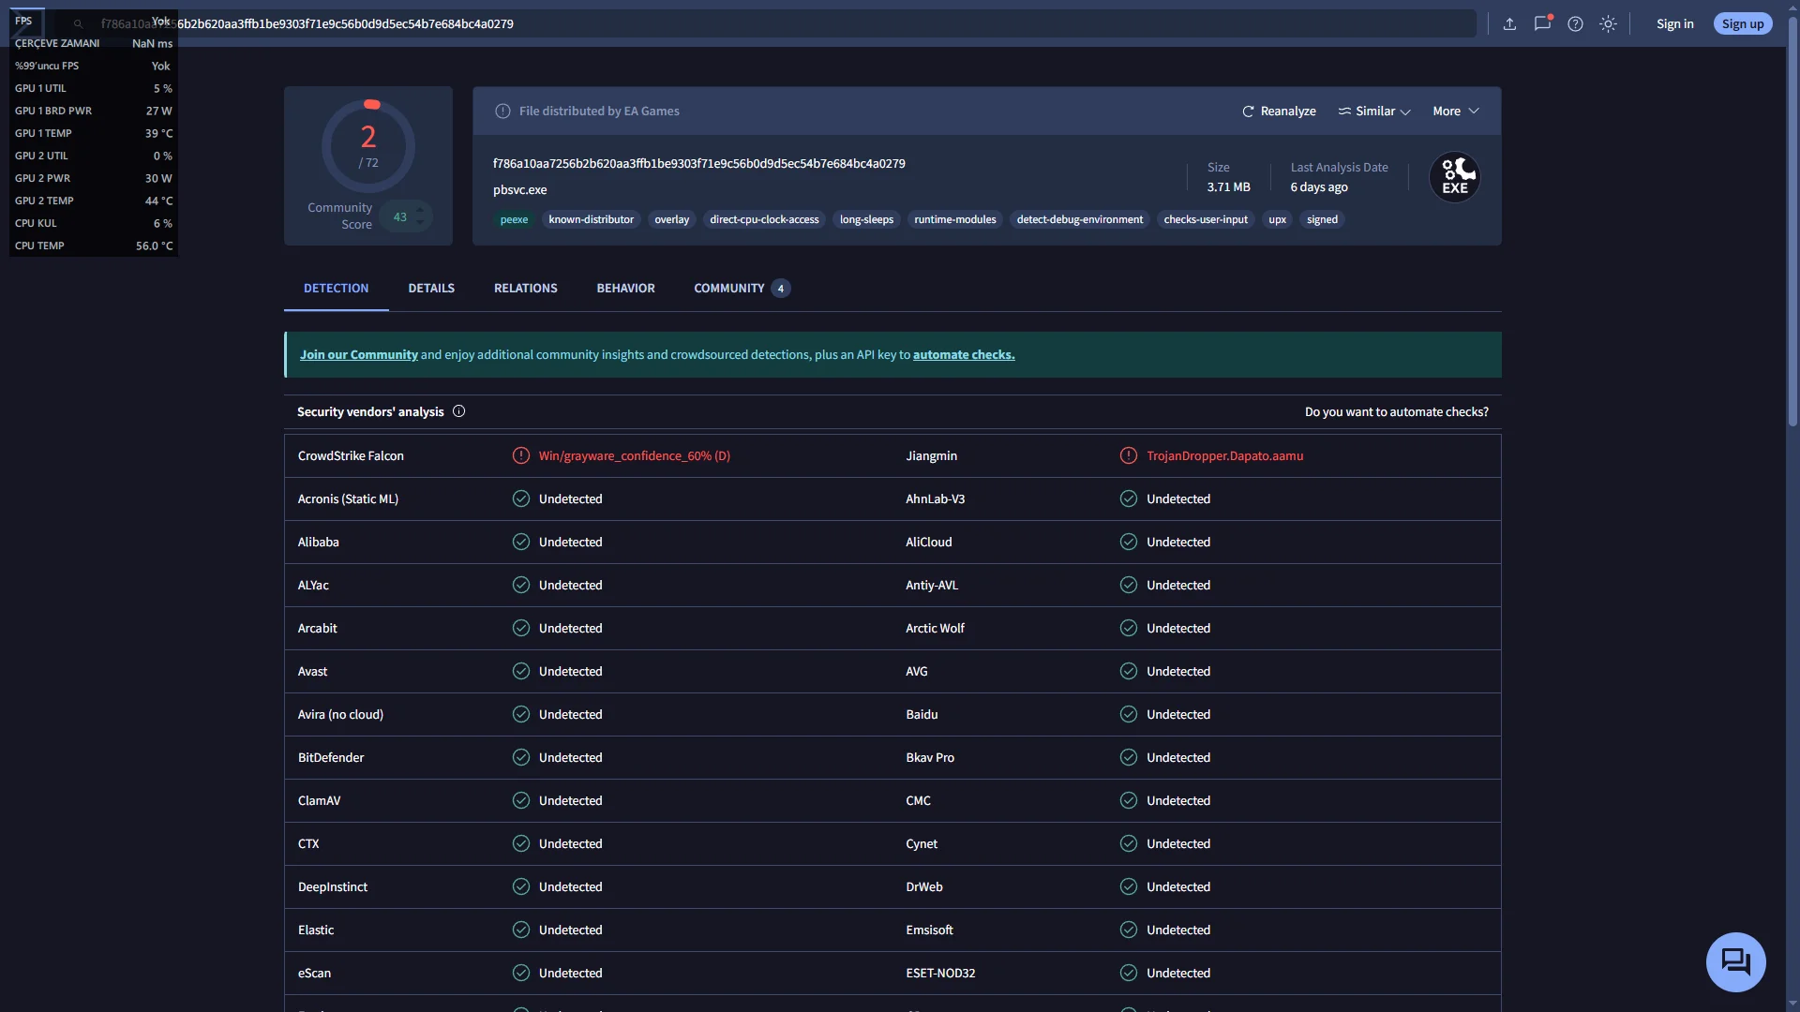Open the More dropdown menu

point(1455,112)
